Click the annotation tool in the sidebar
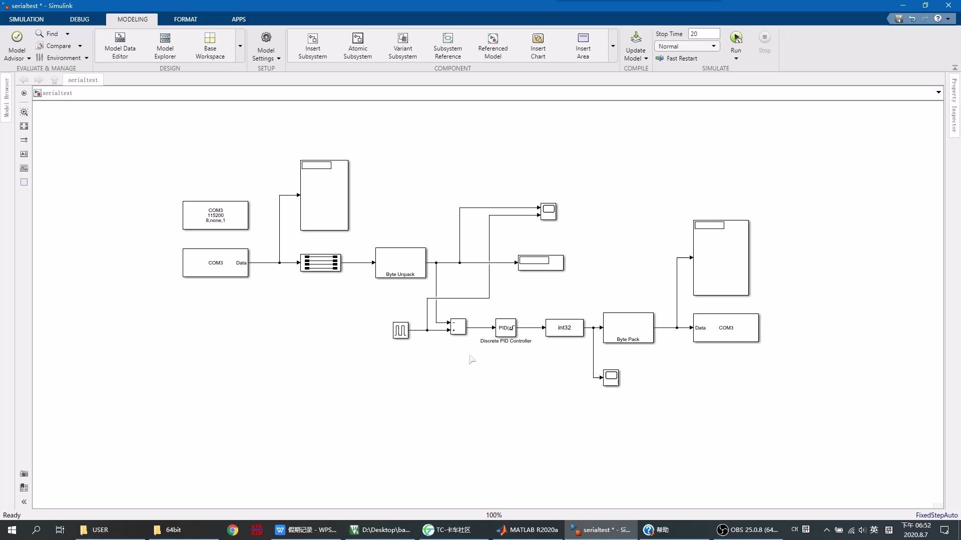 click(x=24, y=154)
